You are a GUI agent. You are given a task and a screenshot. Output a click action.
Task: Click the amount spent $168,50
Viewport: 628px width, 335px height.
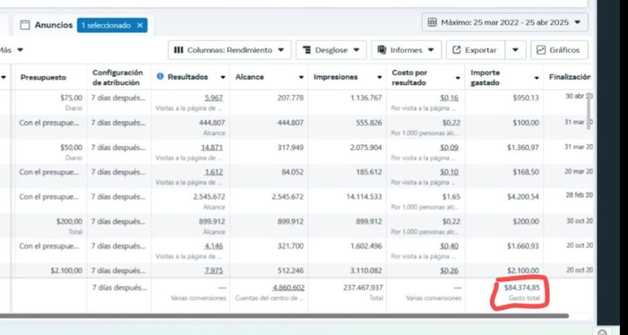click(526, 172)
